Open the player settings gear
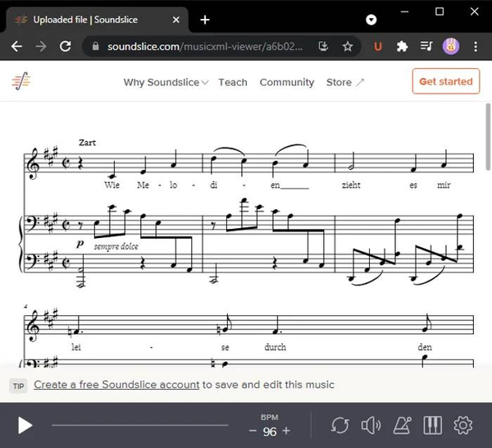The width and height of the screenshot is (492, 448). 463,425
